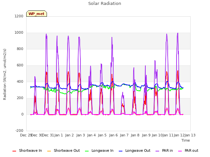Click the 1000 y-axis tick label

(x=19, y=33)
